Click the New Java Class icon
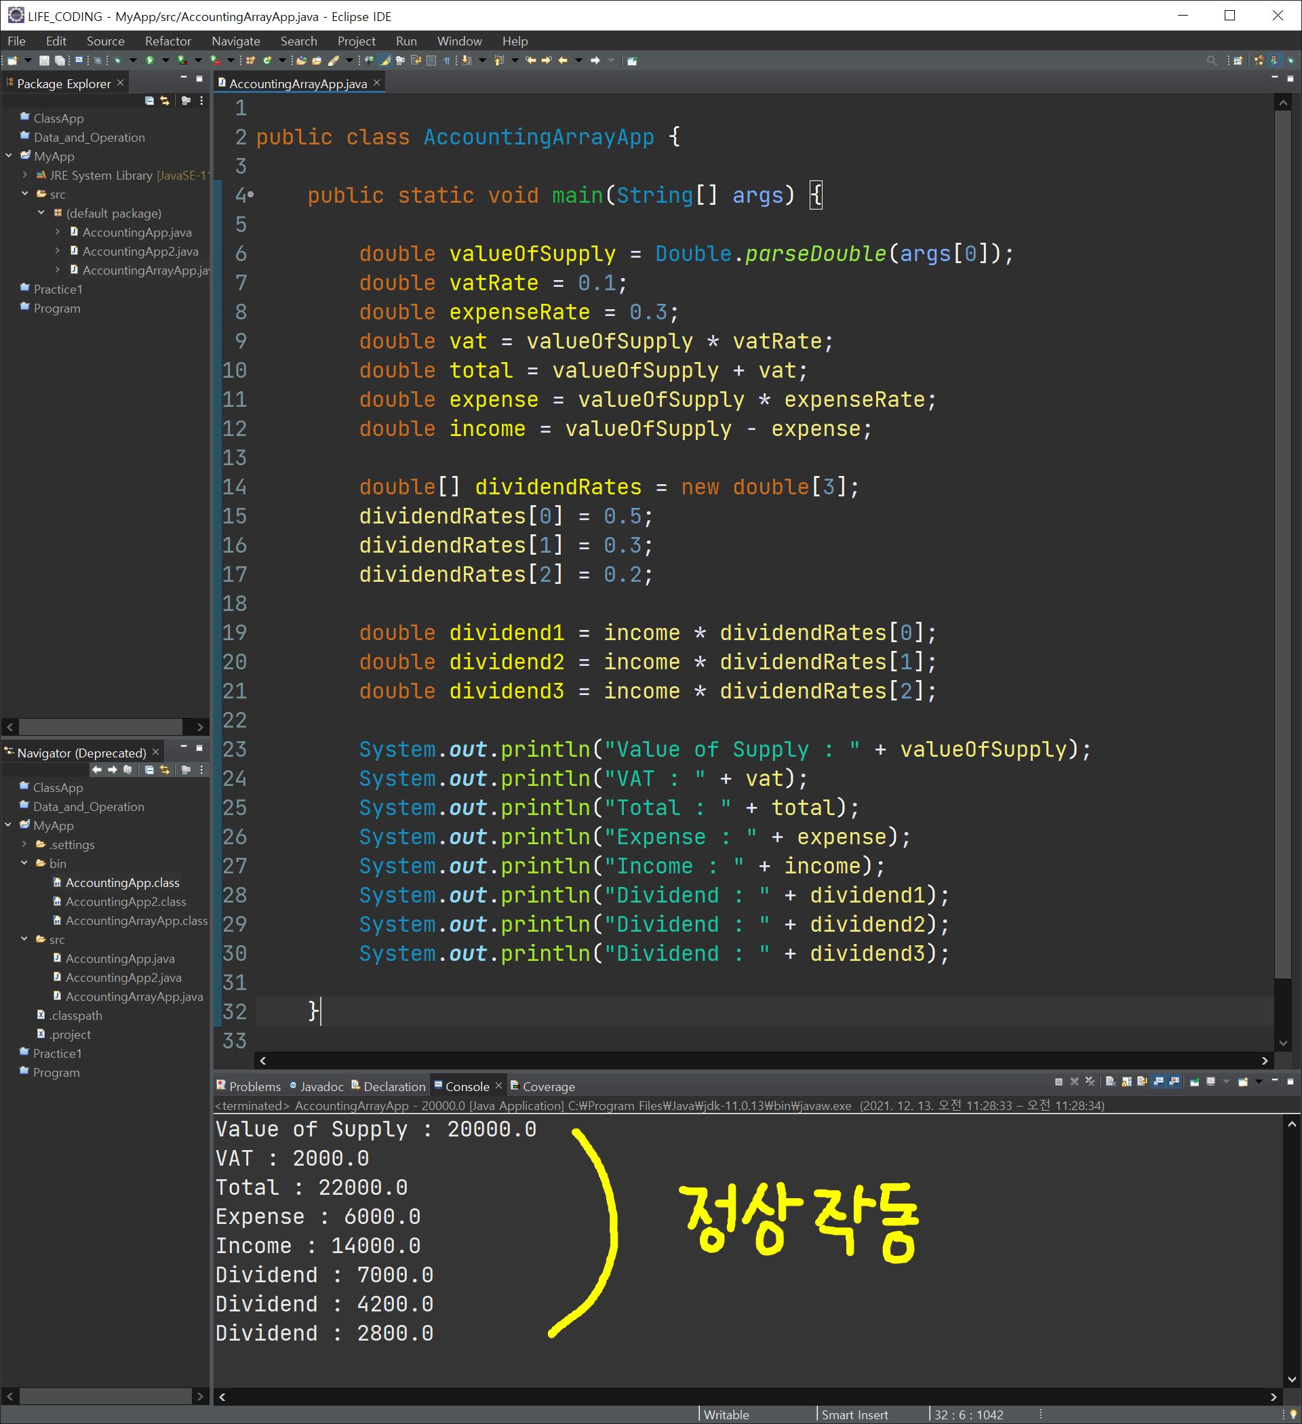Screen dimensions: 1302x1424 tap(268, 61)
